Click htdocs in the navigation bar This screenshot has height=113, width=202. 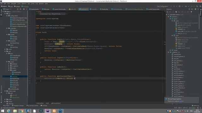pyautogui.click(x=4, y=6)
